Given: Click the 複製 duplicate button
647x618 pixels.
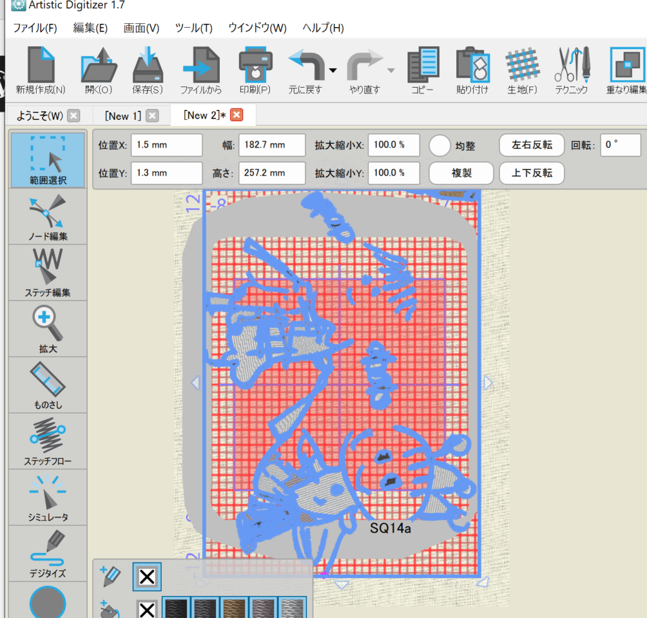Looking at the screenshot, I should (x=461, y=172).
